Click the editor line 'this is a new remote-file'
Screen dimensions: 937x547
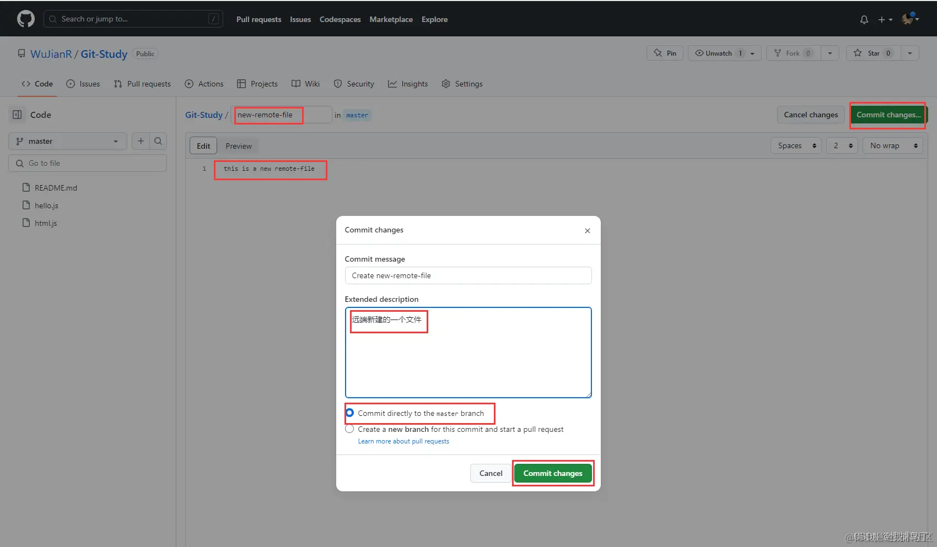click(x=269, y=169)
